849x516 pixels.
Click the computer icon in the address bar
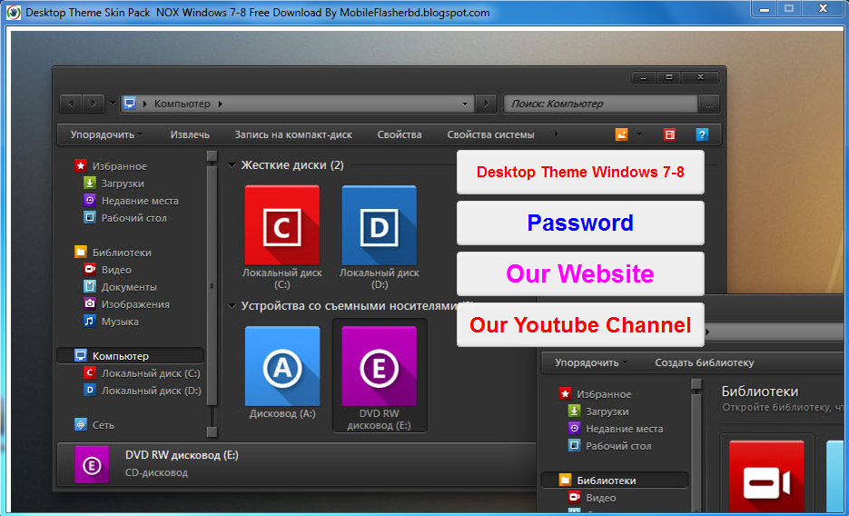pyautogui.click(x=130, y=103)
